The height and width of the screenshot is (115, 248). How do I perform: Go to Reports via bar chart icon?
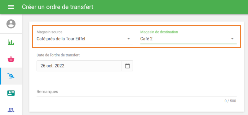point(11,42)
